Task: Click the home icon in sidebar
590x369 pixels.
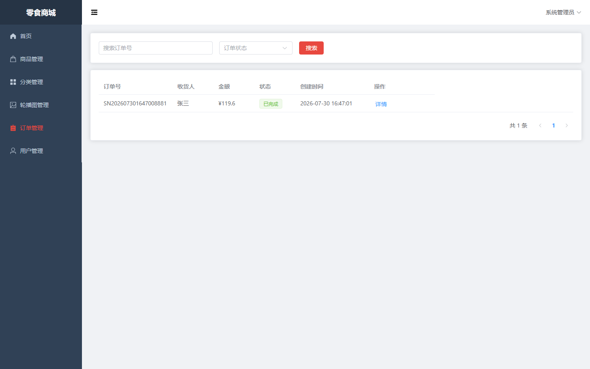Action: click(x=13, y=36)
